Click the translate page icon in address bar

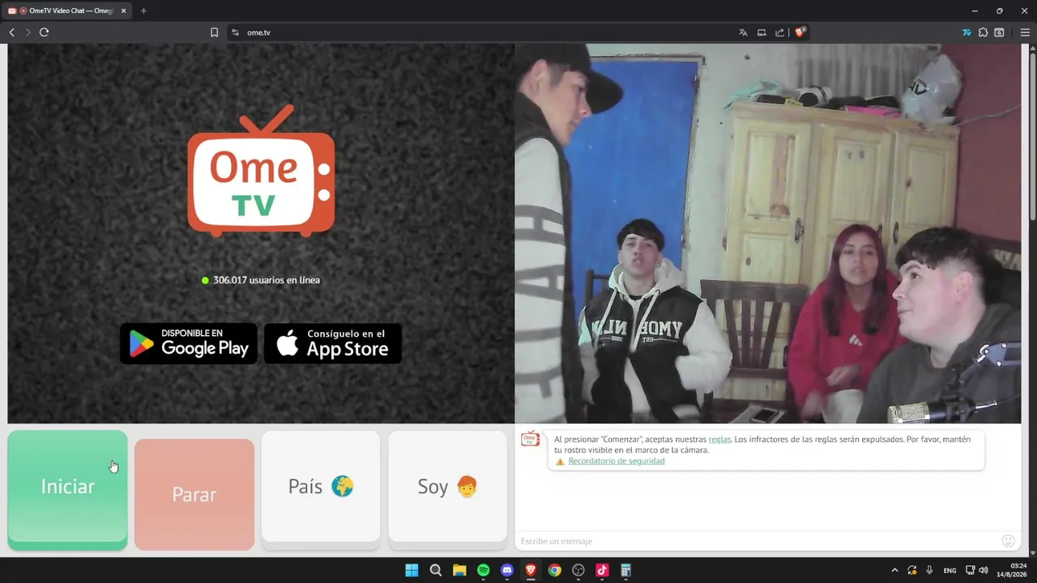[x=743, y=32]
